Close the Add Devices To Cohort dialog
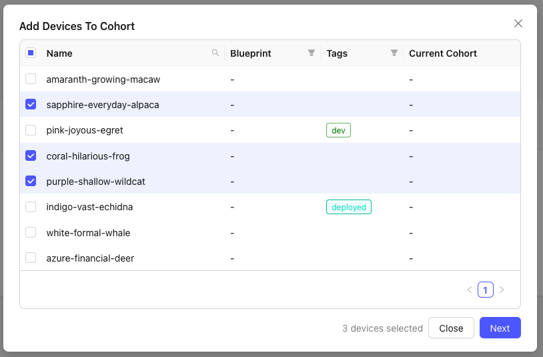This screenshot has width=543, height=357. tap(518, 23)
